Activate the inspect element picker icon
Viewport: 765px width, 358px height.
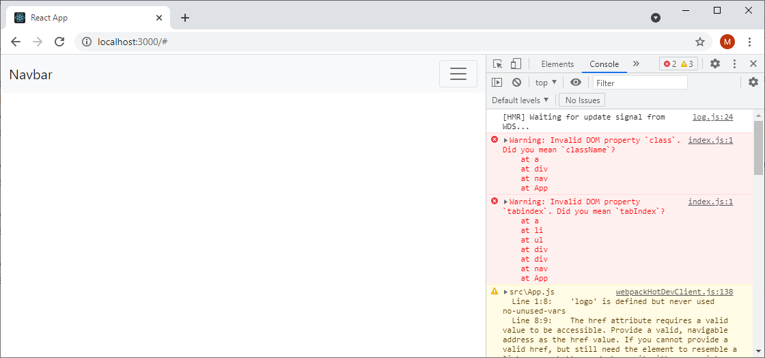point(498,64)
